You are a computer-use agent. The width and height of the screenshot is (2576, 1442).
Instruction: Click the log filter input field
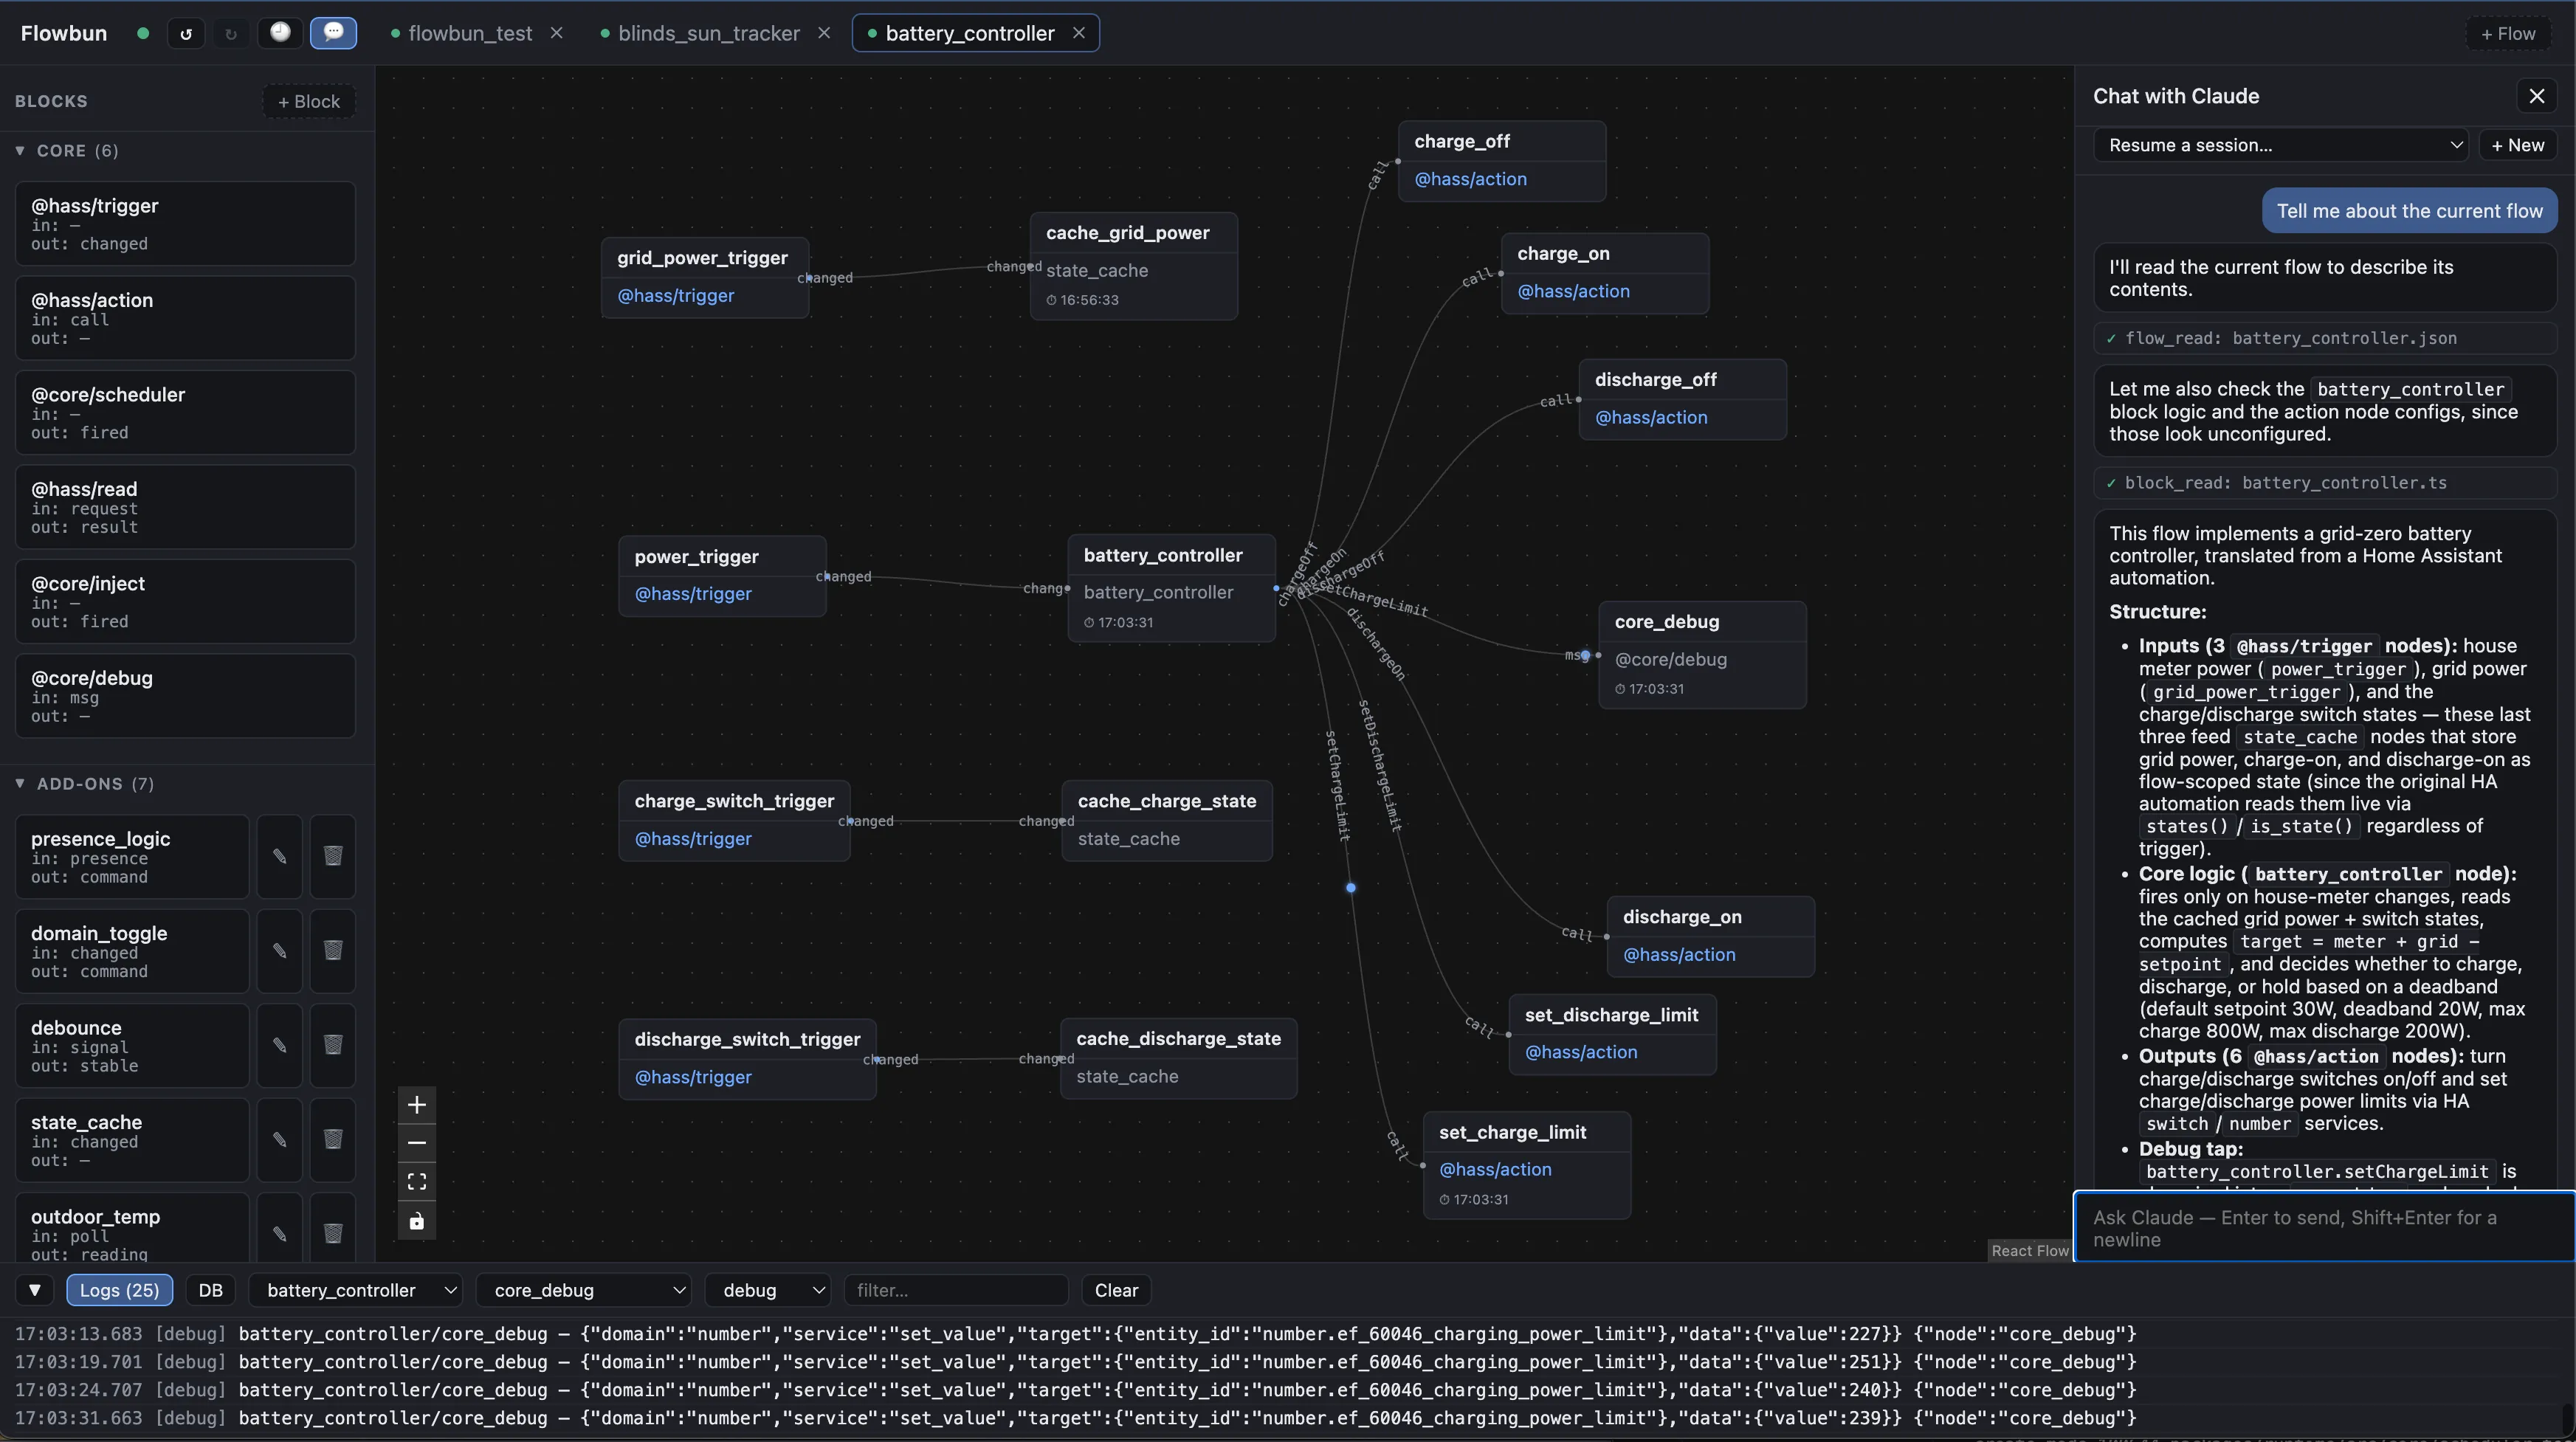[x=956, y=1290]
